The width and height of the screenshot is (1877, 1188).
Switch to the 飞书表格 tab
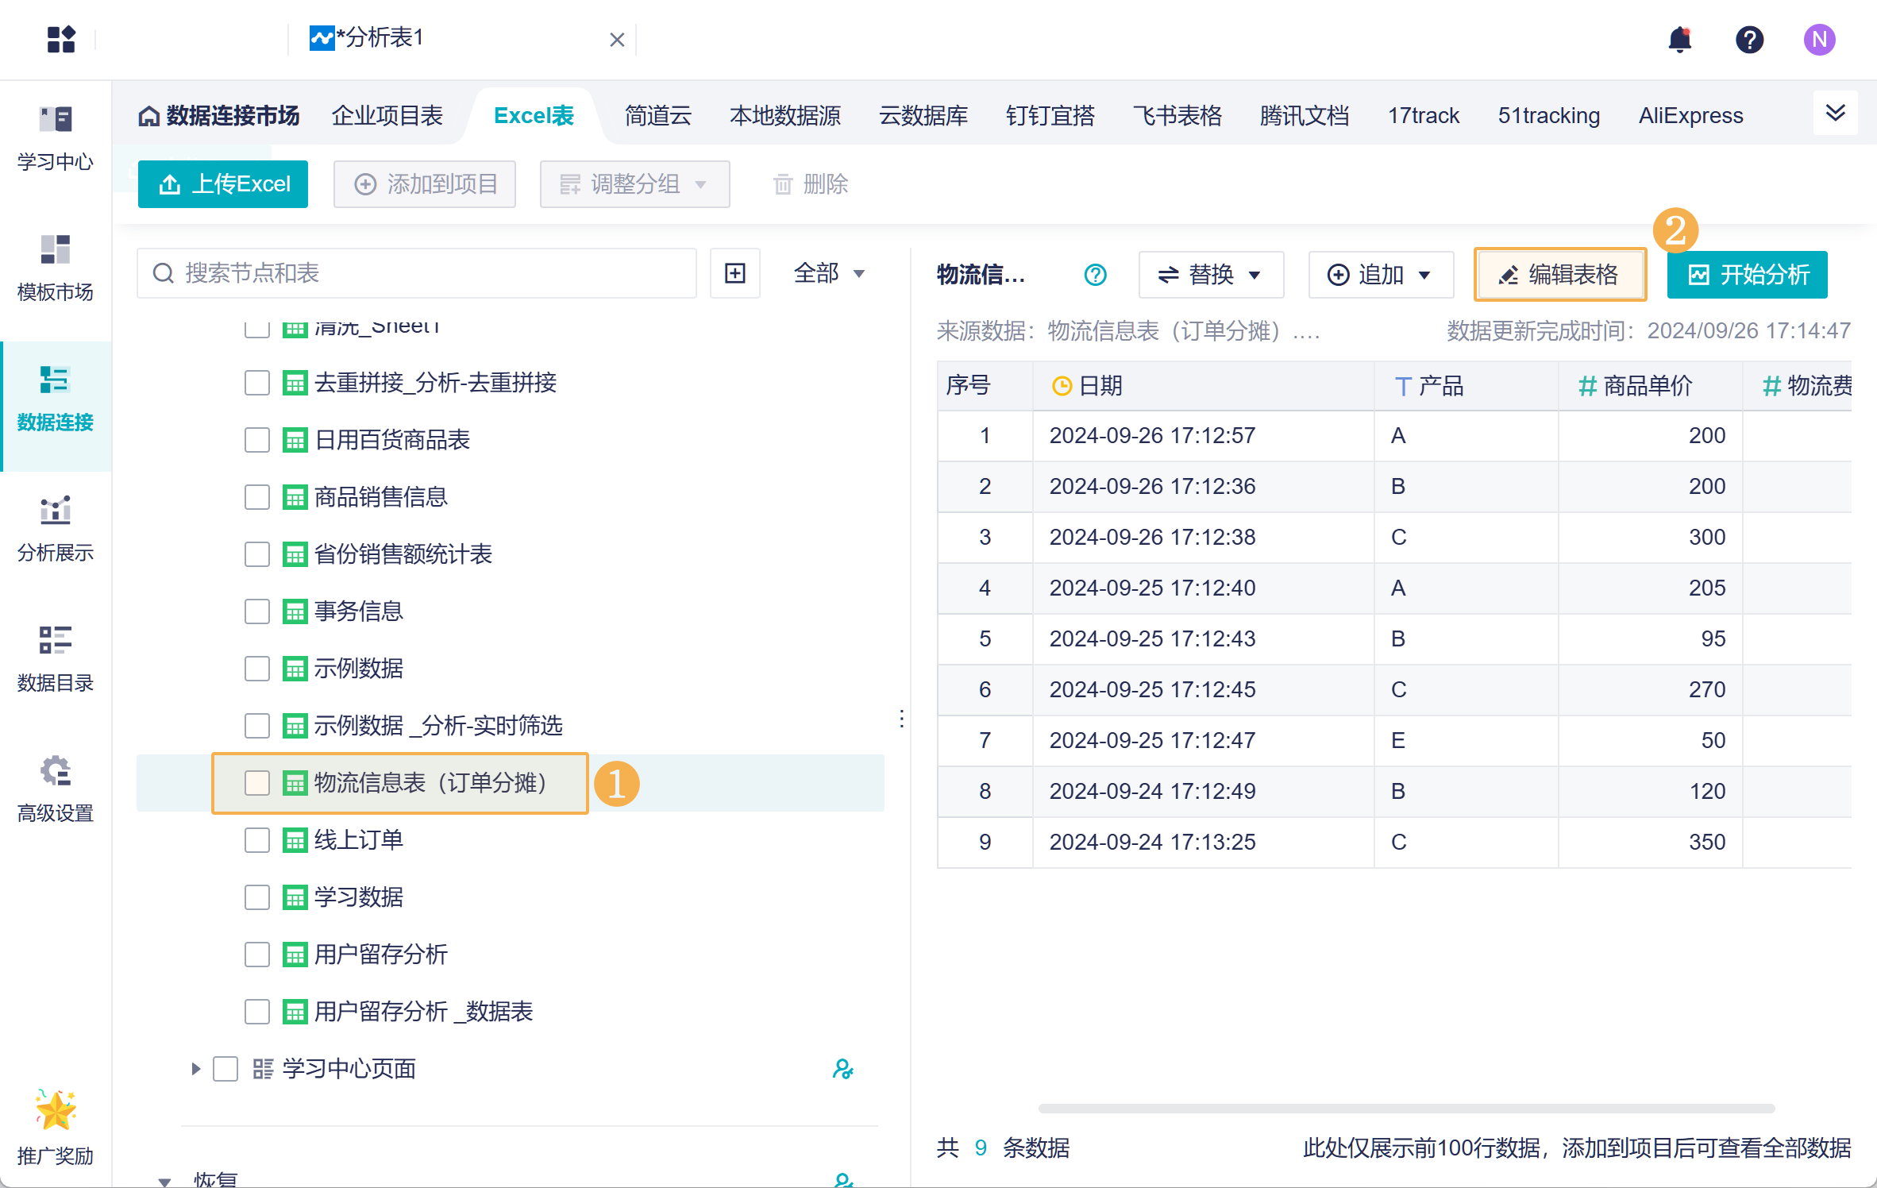point(1177,116)
